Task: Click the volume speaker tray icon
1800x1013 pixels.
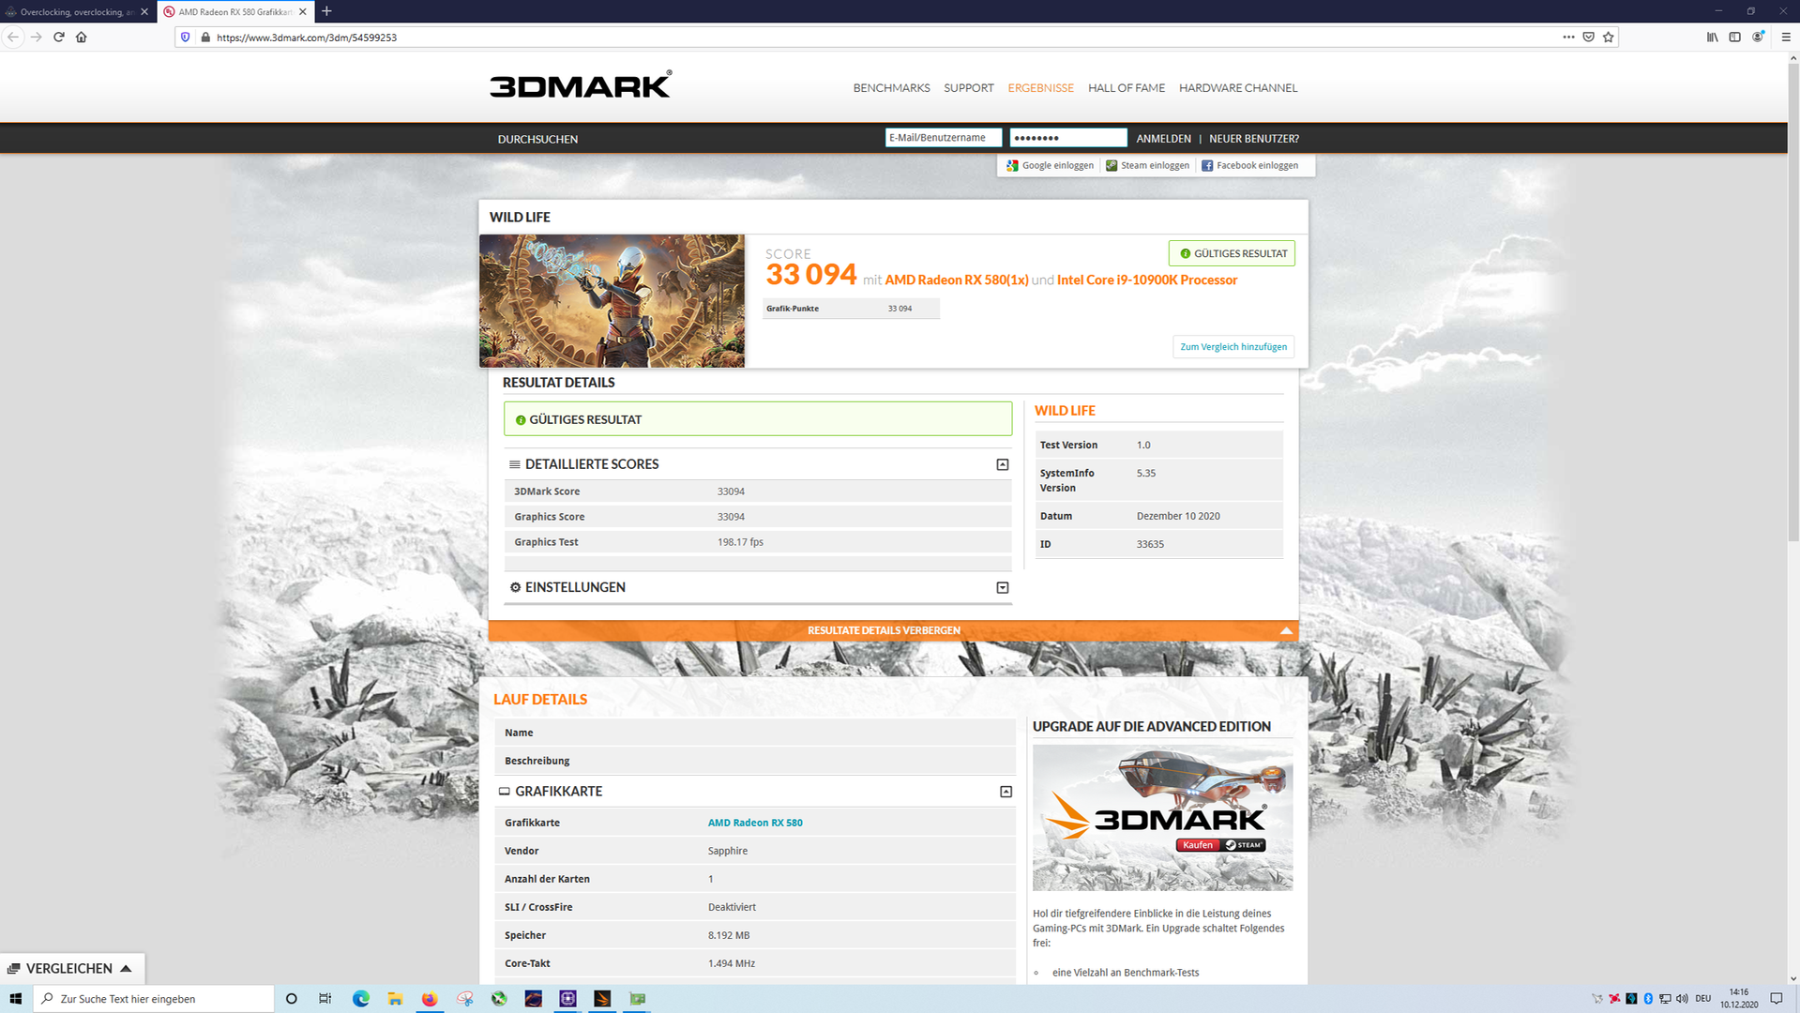Action: point(1682,998)
